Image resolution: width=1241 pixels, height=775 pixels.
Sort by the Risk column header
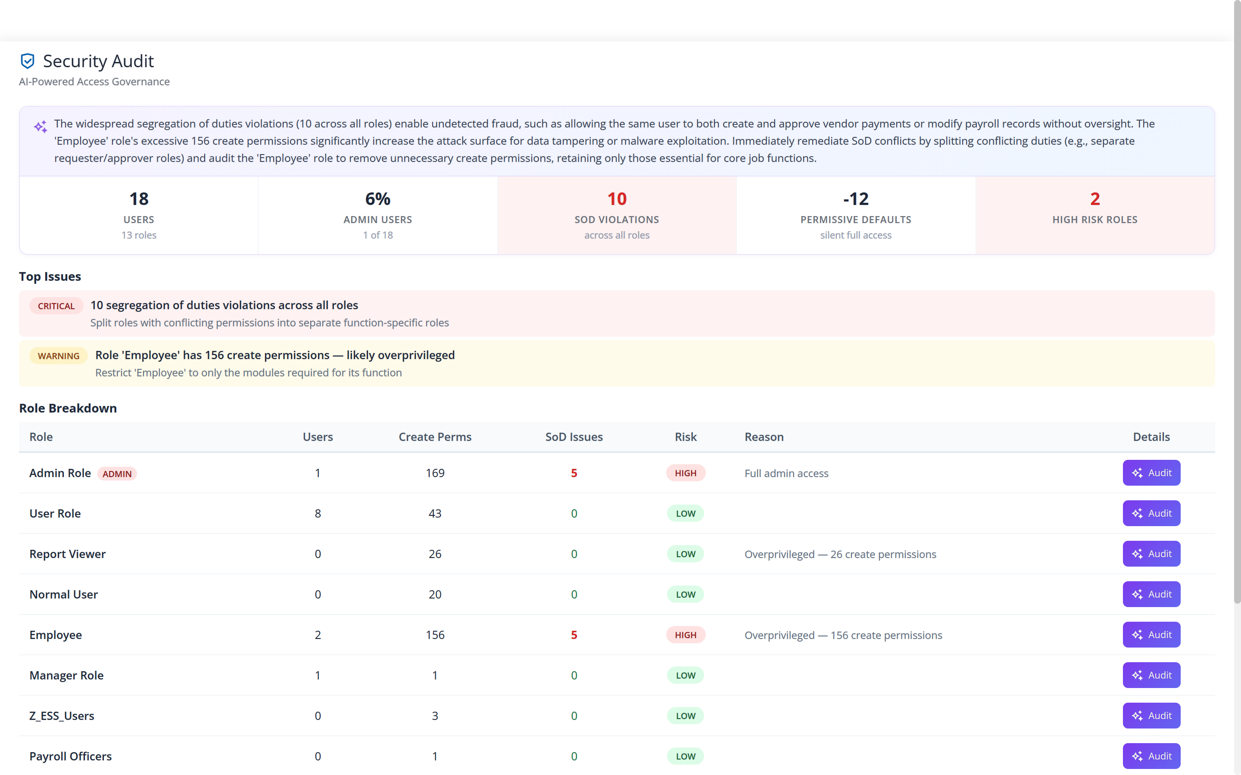[x=686, y=437]
